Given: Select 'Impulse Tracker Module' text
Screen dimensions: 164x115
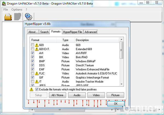Looking at the screenshot, I should 90,82.
